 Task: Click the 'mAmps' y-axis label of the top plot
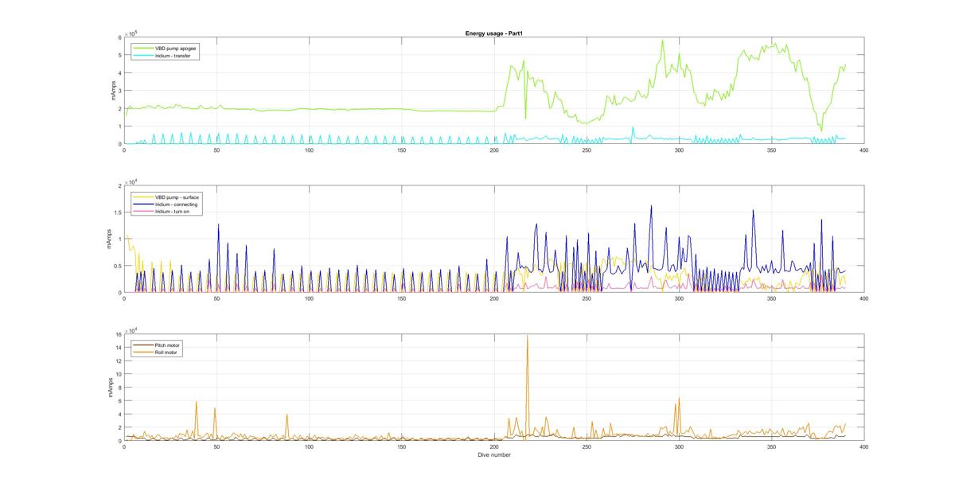114,91
